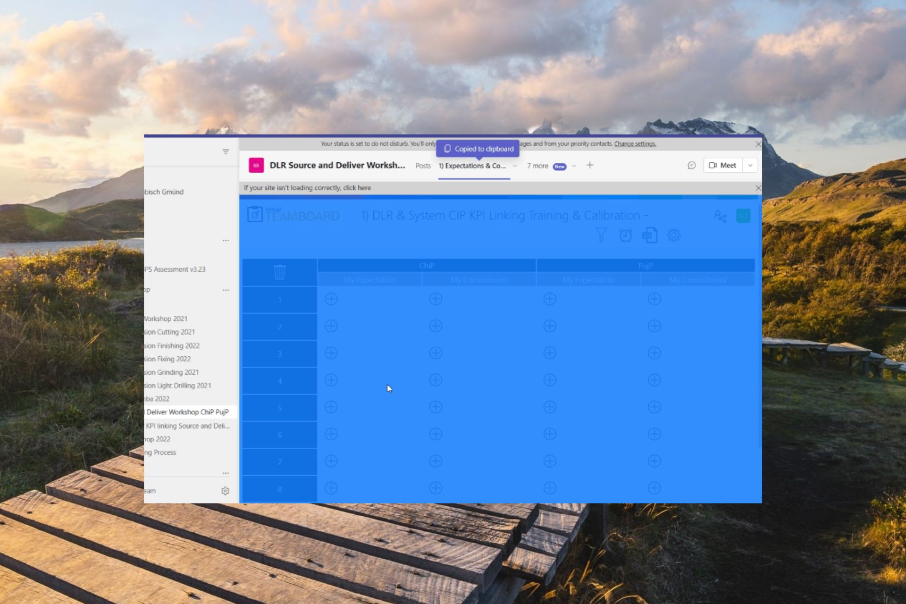Select the 1) Expectations & Co... tab
This screenshot has width=906, height=604.
pyautogui.click(x=472, y=166)
